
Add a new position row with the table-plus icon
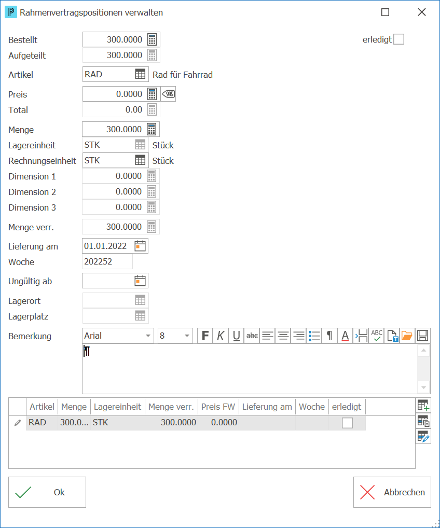[423, 406]
